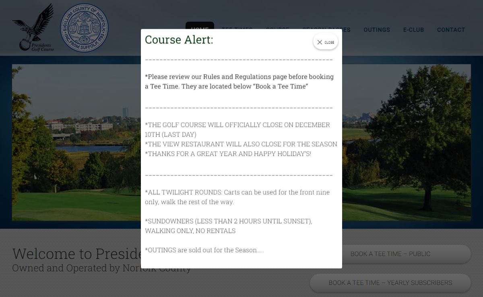The height and width of the screenshot is (297, 483).
Task: Click the Sundowners walking only notice
Action: 229,226
